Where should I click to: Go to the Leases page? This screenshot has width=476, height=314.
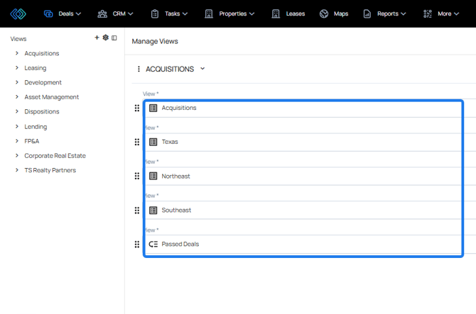click(296, 13)
